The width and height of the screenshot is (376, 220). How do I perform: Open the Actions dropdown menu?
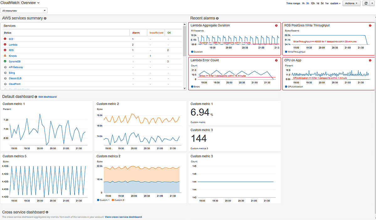[351, 3]
